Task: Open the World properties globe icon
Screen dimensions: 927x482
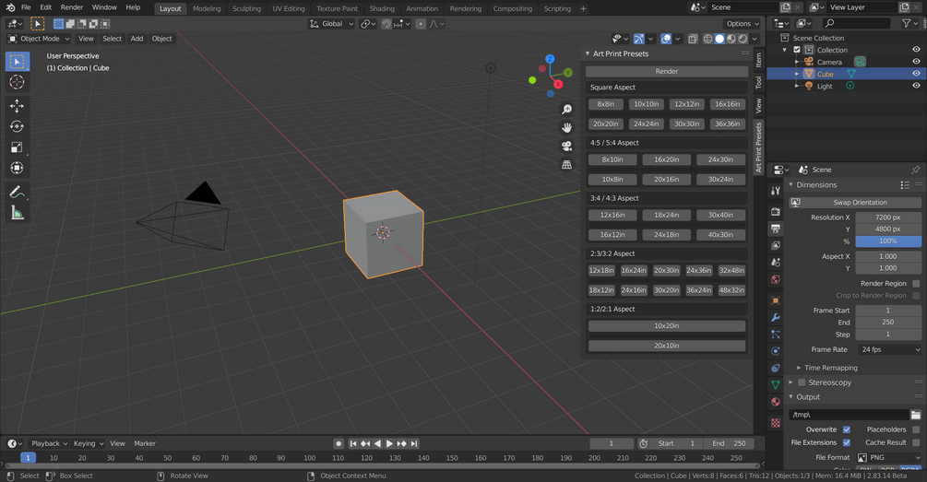Action: click(776, 279)
